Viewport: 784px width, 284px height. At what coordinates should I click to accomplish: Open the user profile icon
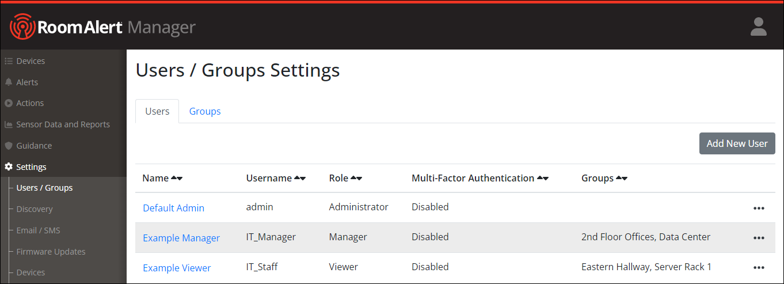(x=758, y=27)
